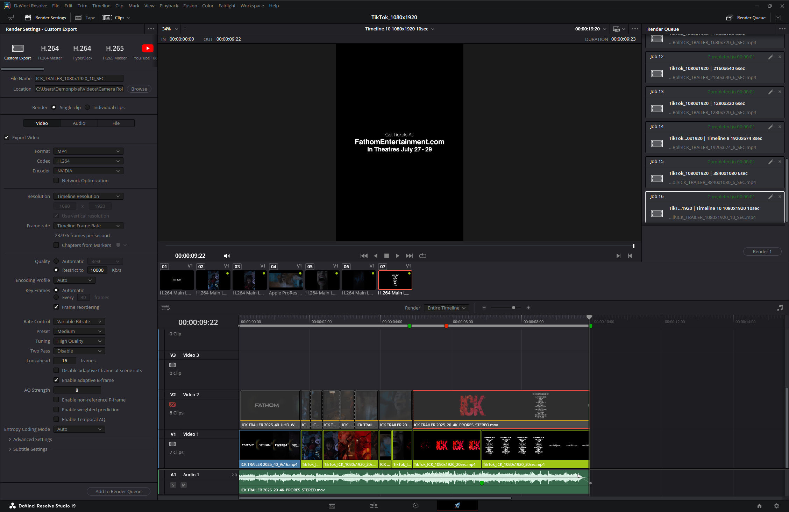
Task: Play the timeline in reverse
Action: coord(376,256)
